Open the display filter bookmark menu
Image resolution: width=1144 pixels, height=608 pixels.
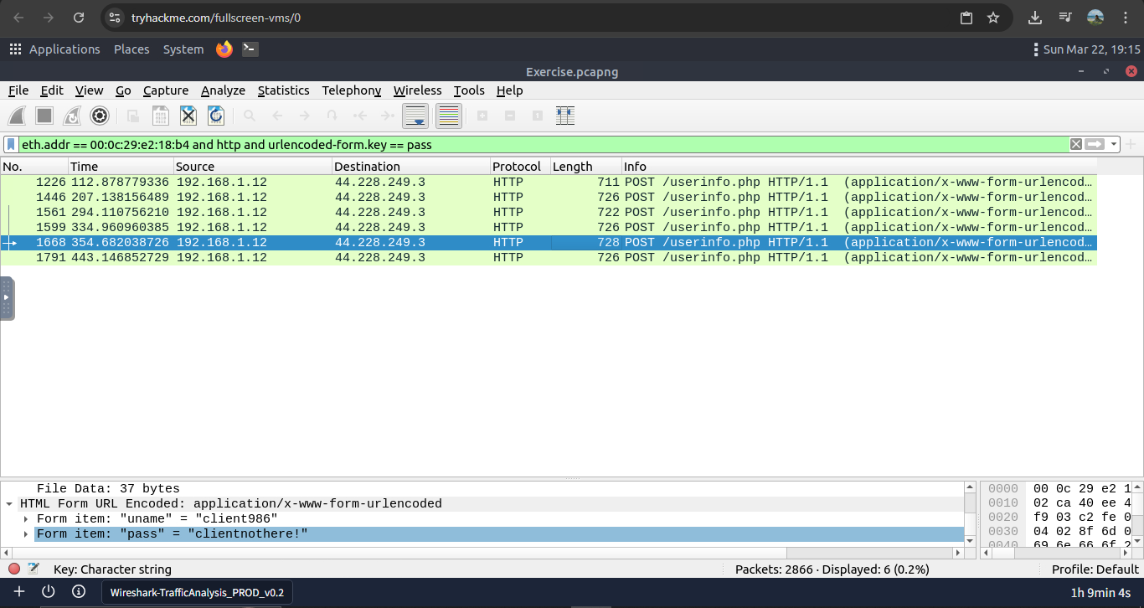click(x=11, y=144)
